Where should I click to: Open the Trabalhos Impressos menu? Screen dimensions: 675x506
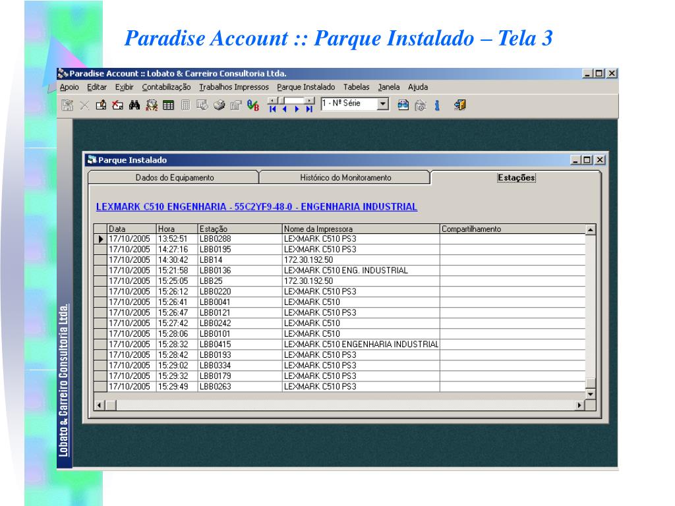coord(234,87)
